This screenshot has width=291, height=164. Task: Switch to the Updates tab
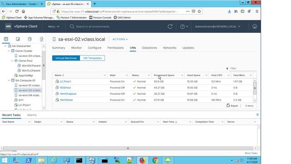pyautogui.click(x=188, y=48)
